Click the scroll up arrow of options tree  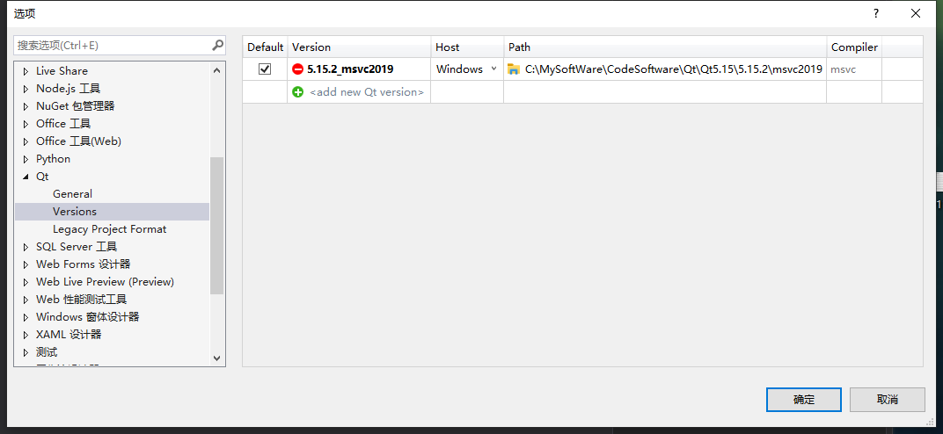tap(217, 70)
